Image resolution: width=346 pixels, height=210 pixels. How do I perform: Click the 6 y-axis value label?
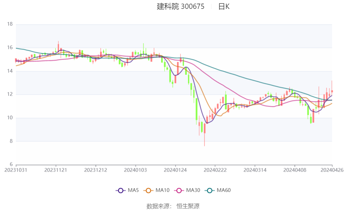(x=11, y=164)
